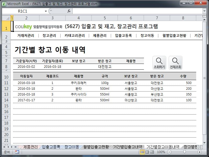
Task: Open the 입출고등록 sheet tab
Action: (x=51, y=147)
